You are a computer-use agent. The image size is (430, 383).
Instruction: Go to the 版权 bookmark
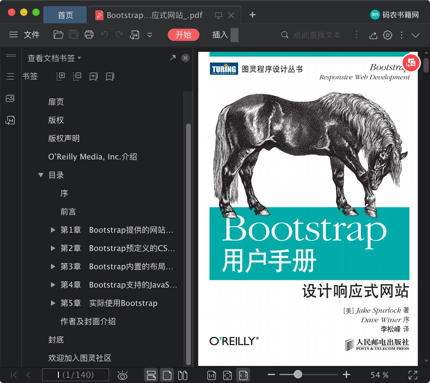(56, 120)
